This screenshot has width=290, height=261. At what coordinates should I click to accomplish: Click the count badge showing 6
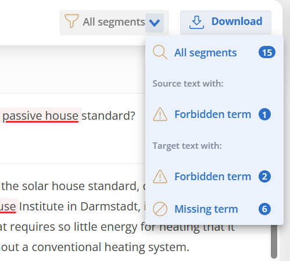[x=264, y=209]
